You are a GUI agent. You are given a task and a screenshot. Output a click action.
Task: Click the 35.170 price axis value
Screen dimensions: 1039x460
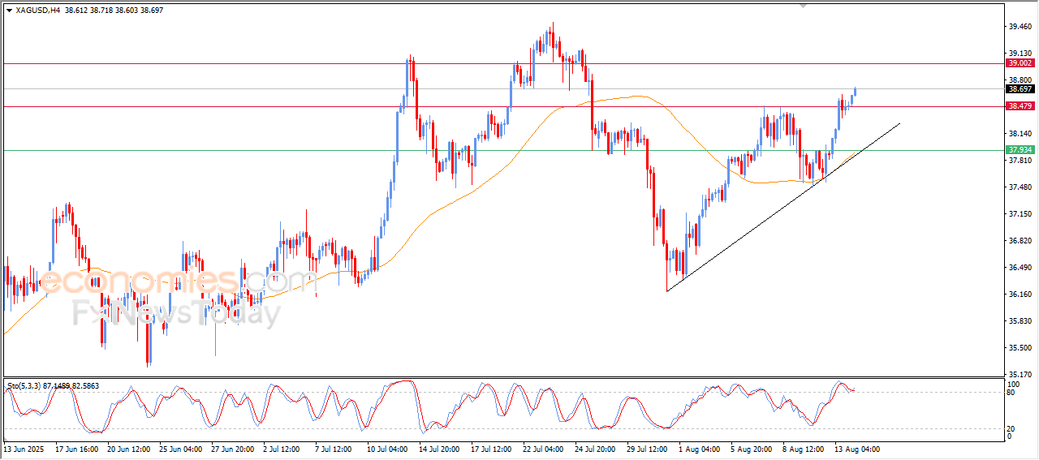tap(1020, 375)
